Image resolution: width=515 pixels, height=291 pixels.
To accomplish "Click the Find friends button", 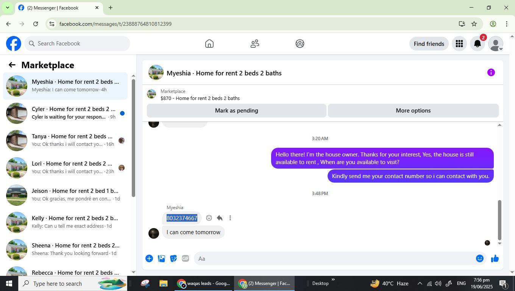I will coord(429,44).
